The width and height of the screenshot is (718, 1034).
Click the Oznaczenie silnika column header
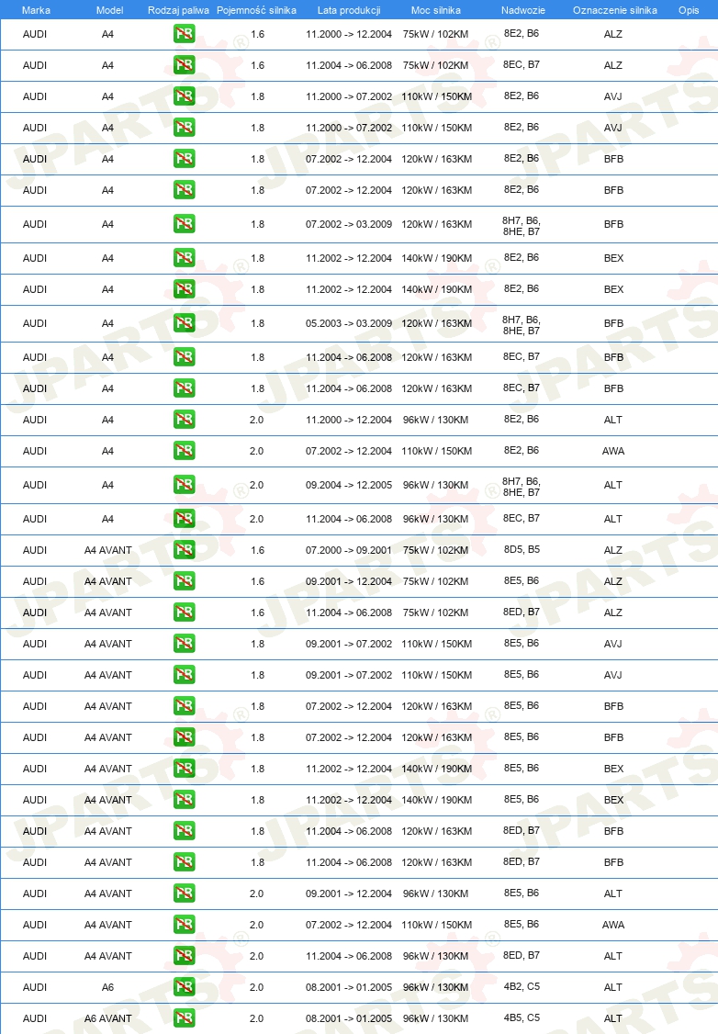[614, 10]
